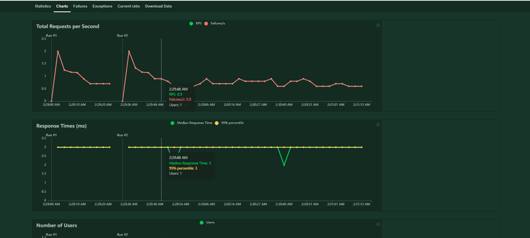The height and width of the screenshot is (238, 530).
Task: Open the Download Data page
Action: [158, 6]
